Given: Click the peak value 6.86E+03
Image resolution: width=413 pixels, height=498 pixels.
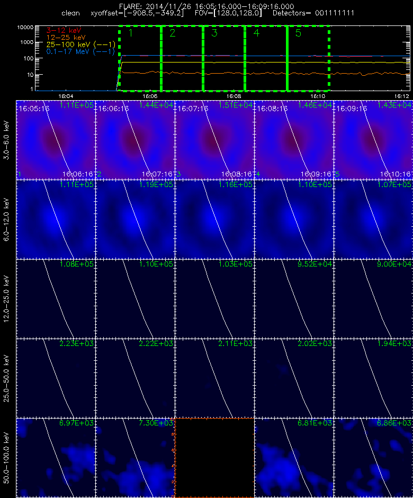Looking at the screenshot, I should [x=394, y=423].
